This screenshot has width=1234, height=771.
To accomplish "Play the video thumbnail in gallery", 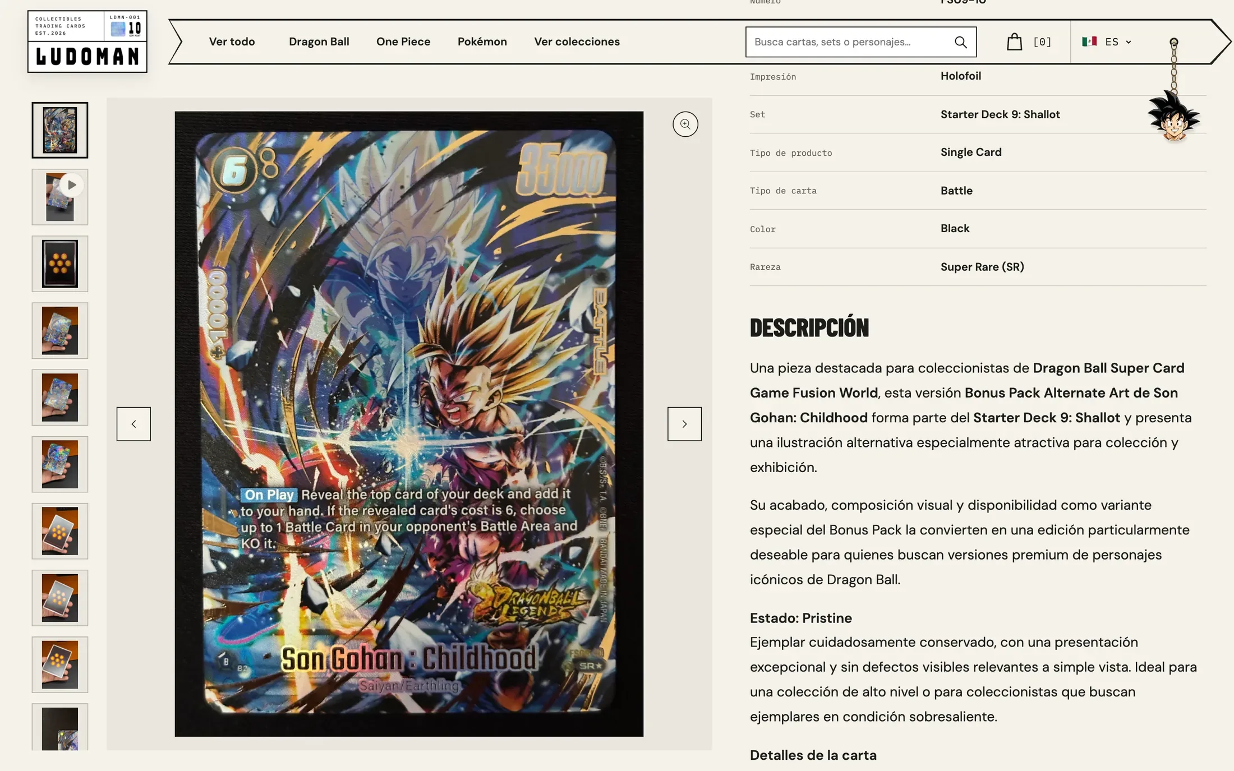I will coord(60,197).
